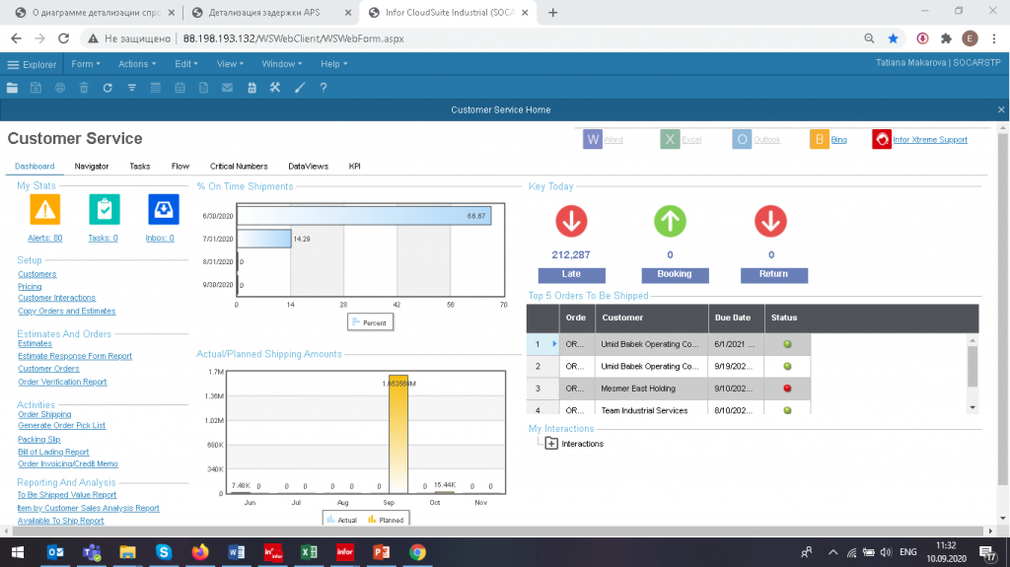Open the Infor Xtreme Support icon

click(882, 139)
